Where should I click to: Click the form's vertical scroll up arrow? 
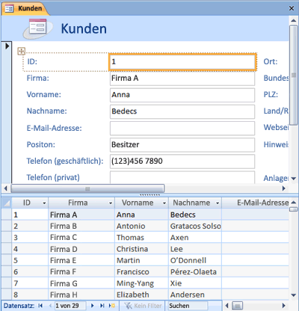[293, 21]
